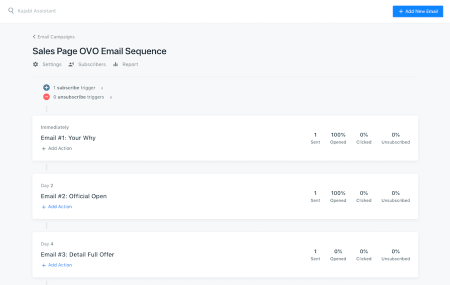Viewport: 450px width, 285px height.
Task: Click the 100% Opened stat for Email #2
Action: click(338, 196)
